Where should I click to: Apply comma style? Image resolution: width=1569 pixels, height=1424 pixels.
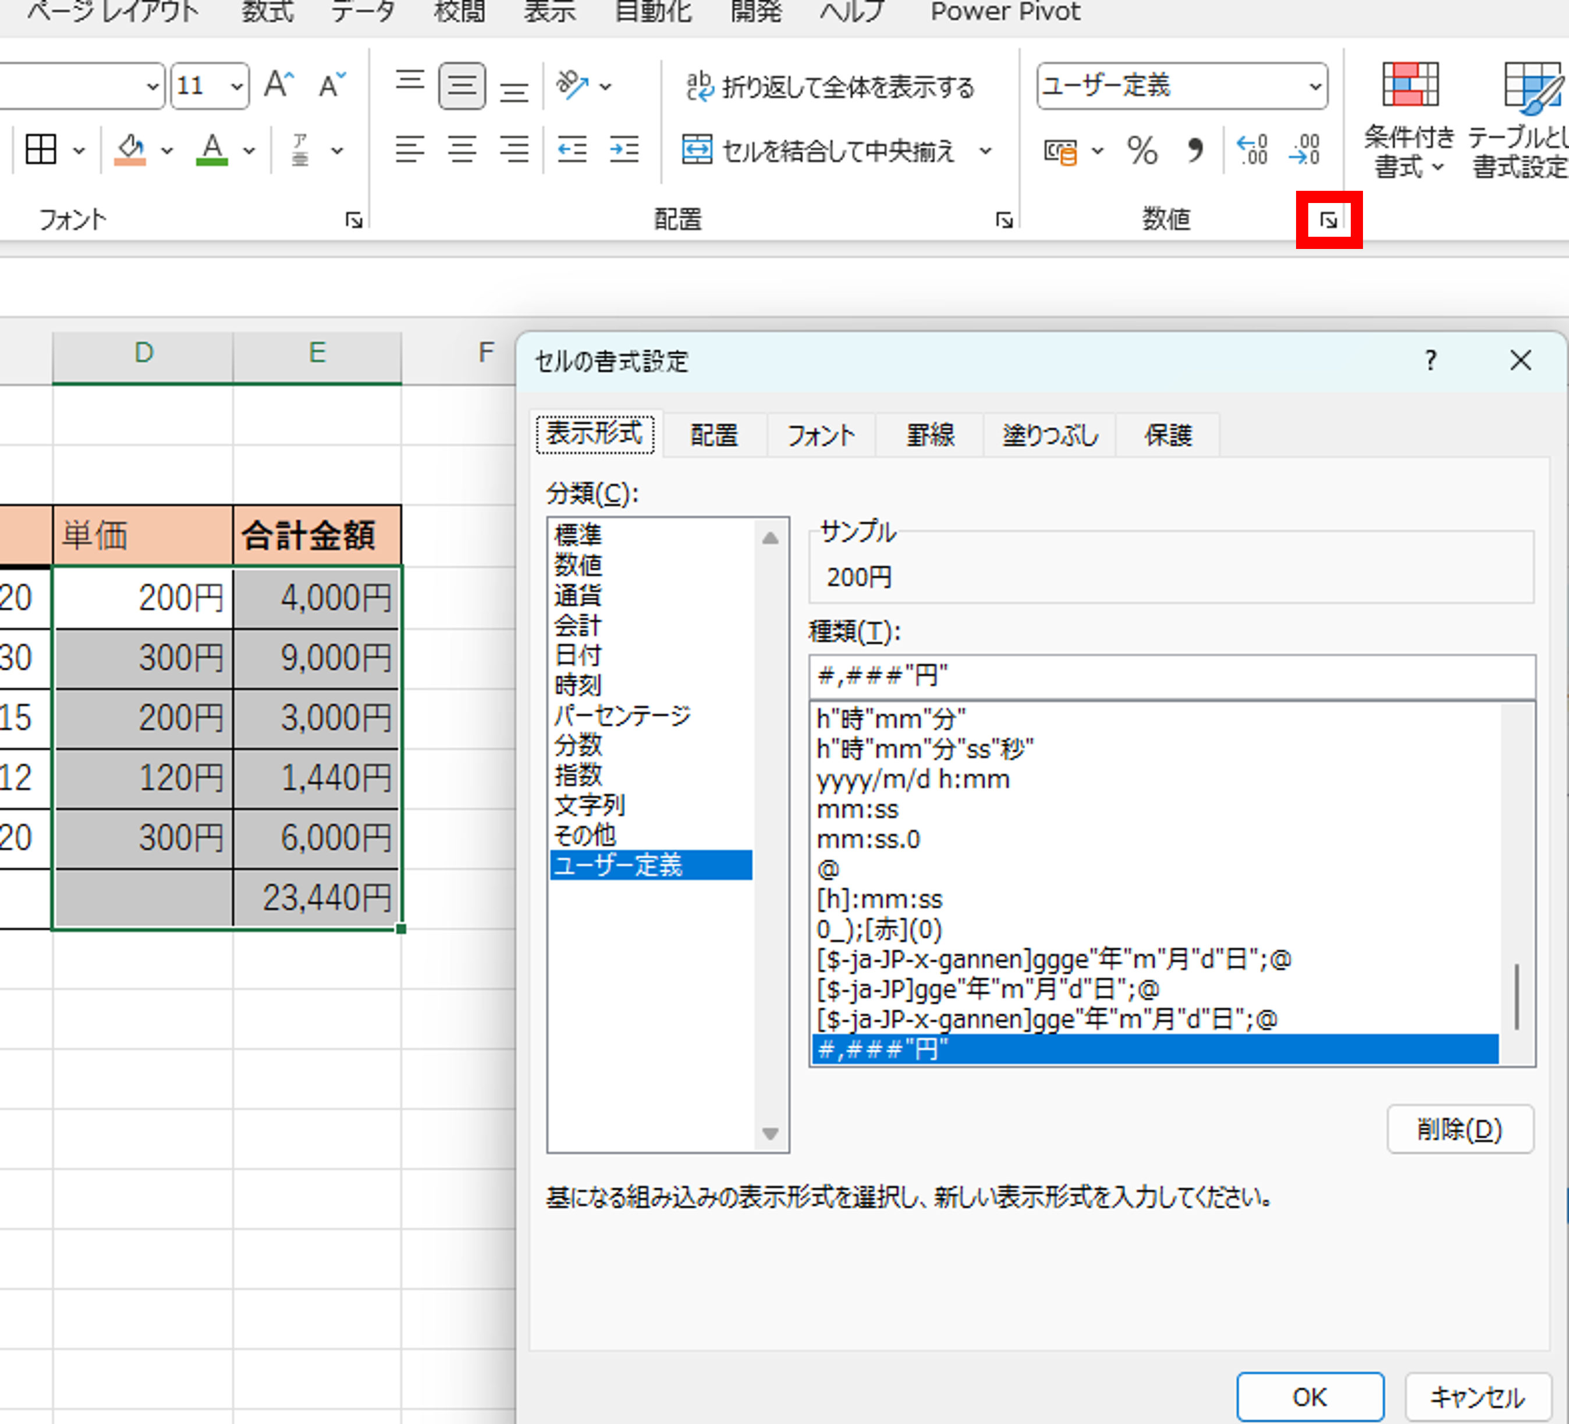(x=1195, y=150)
